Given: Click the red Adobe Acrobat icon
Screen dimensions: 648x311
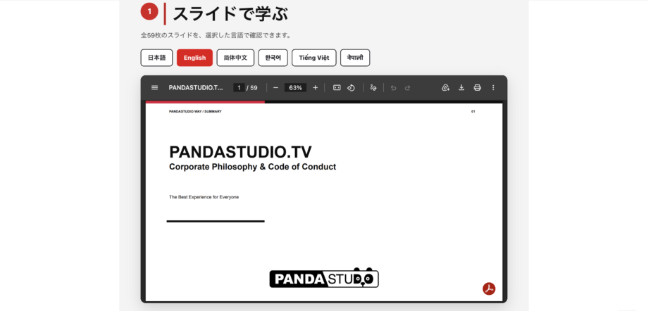Looking at the screenshot, I should (490, 288).
